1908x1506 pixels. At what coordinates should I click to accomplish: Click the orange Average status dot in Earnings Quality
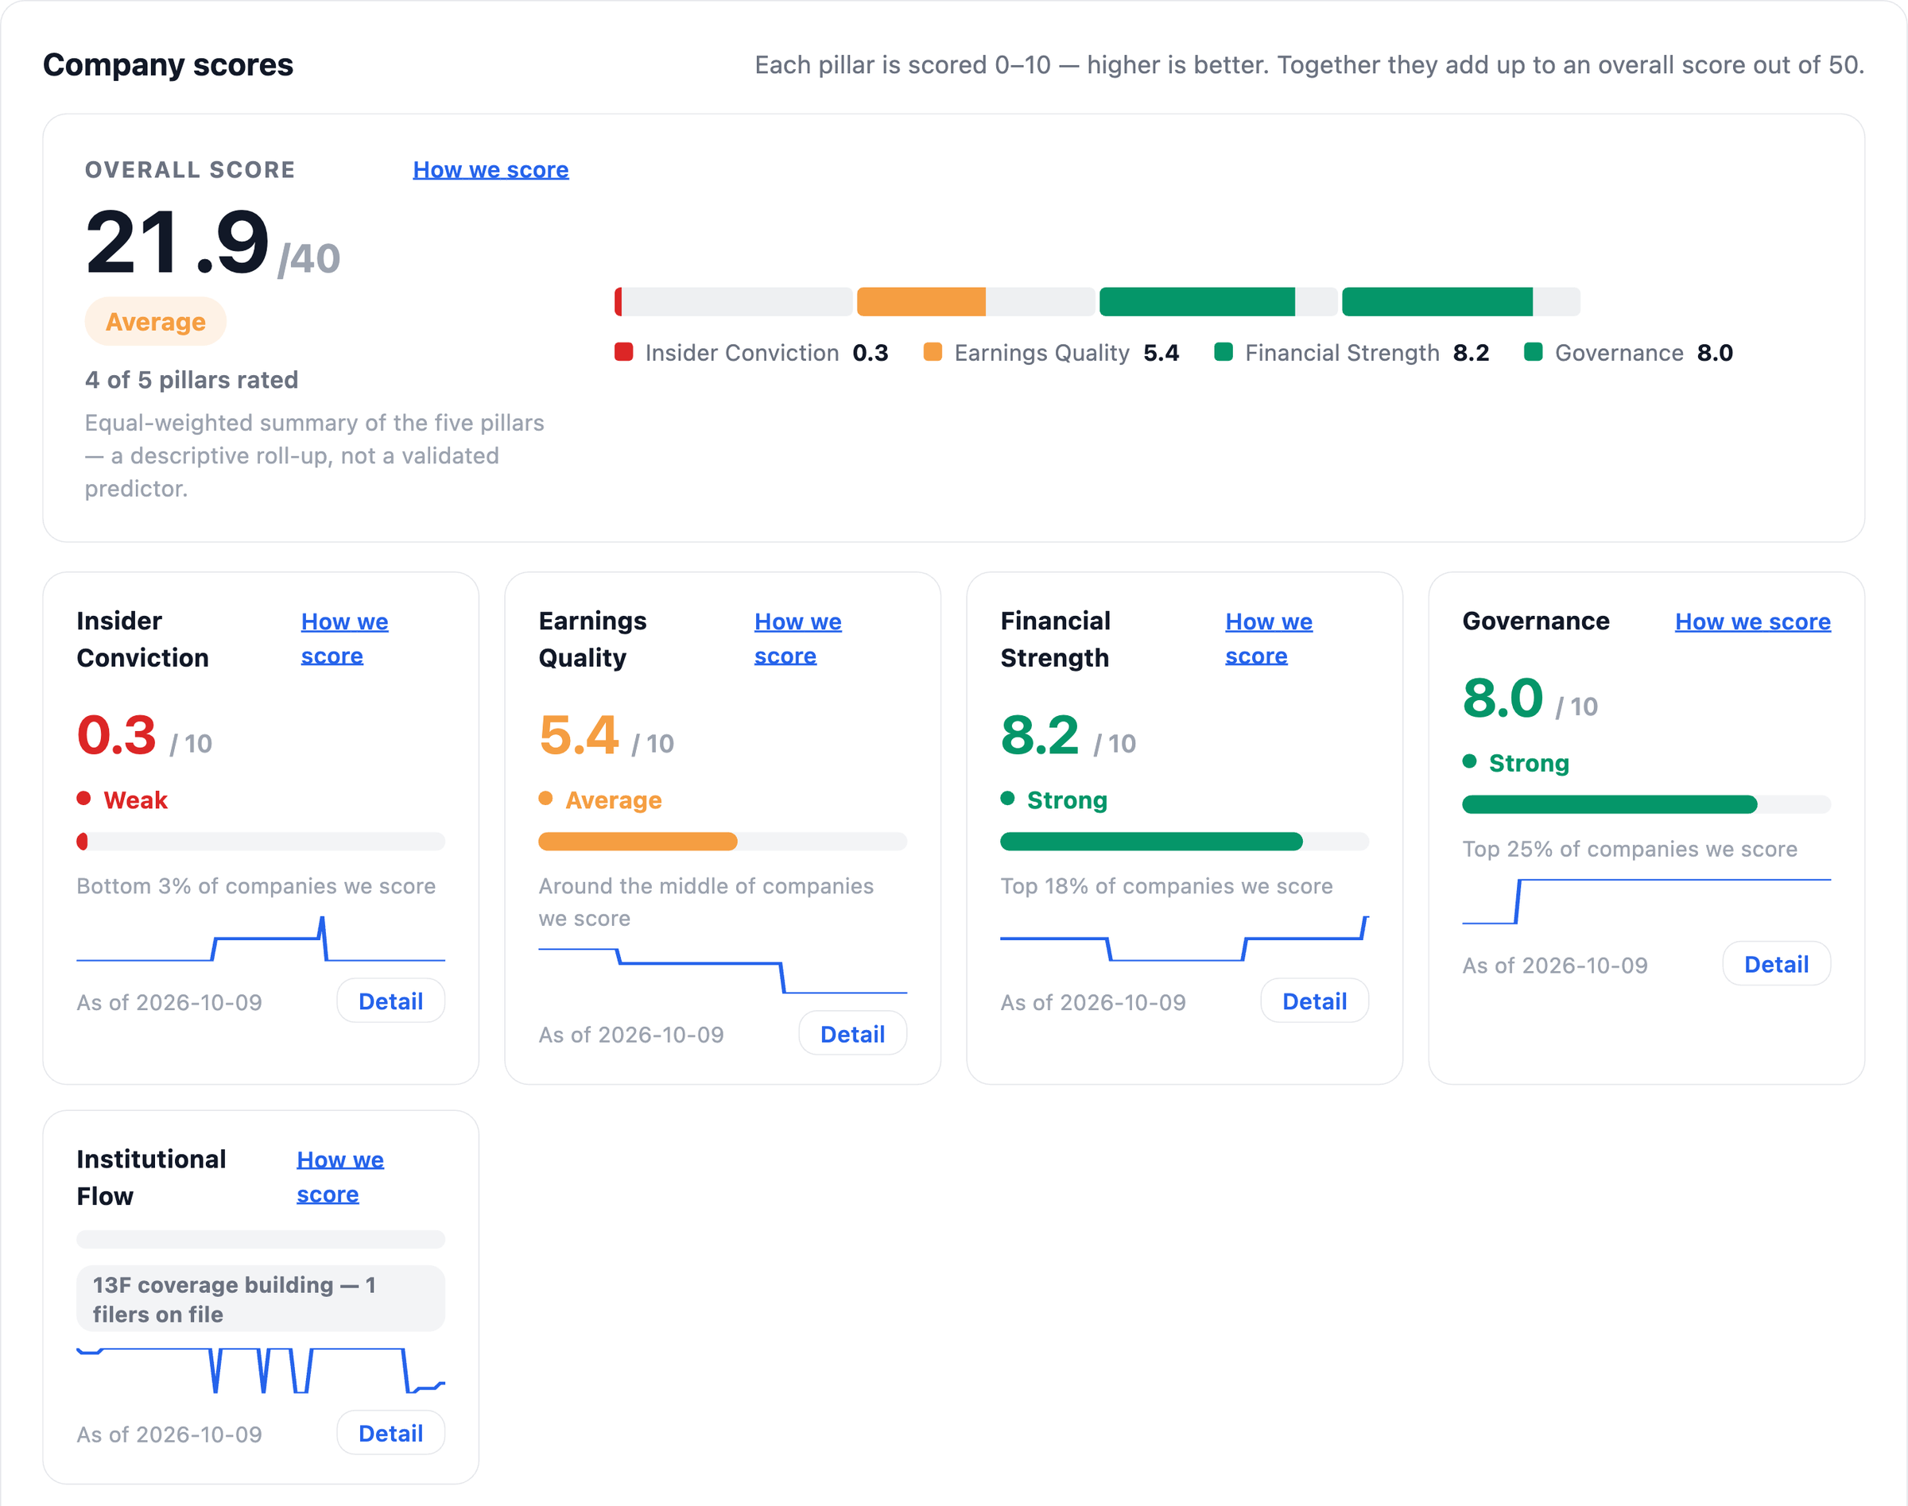546,798
